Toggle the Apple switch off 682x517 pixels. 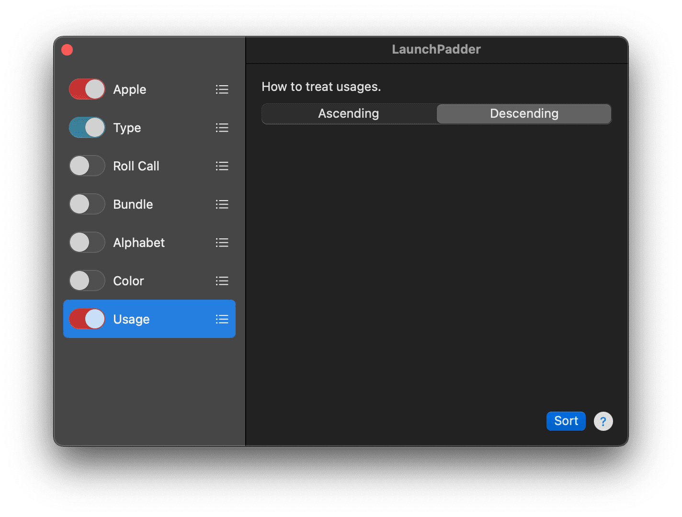tap(87, 89)
